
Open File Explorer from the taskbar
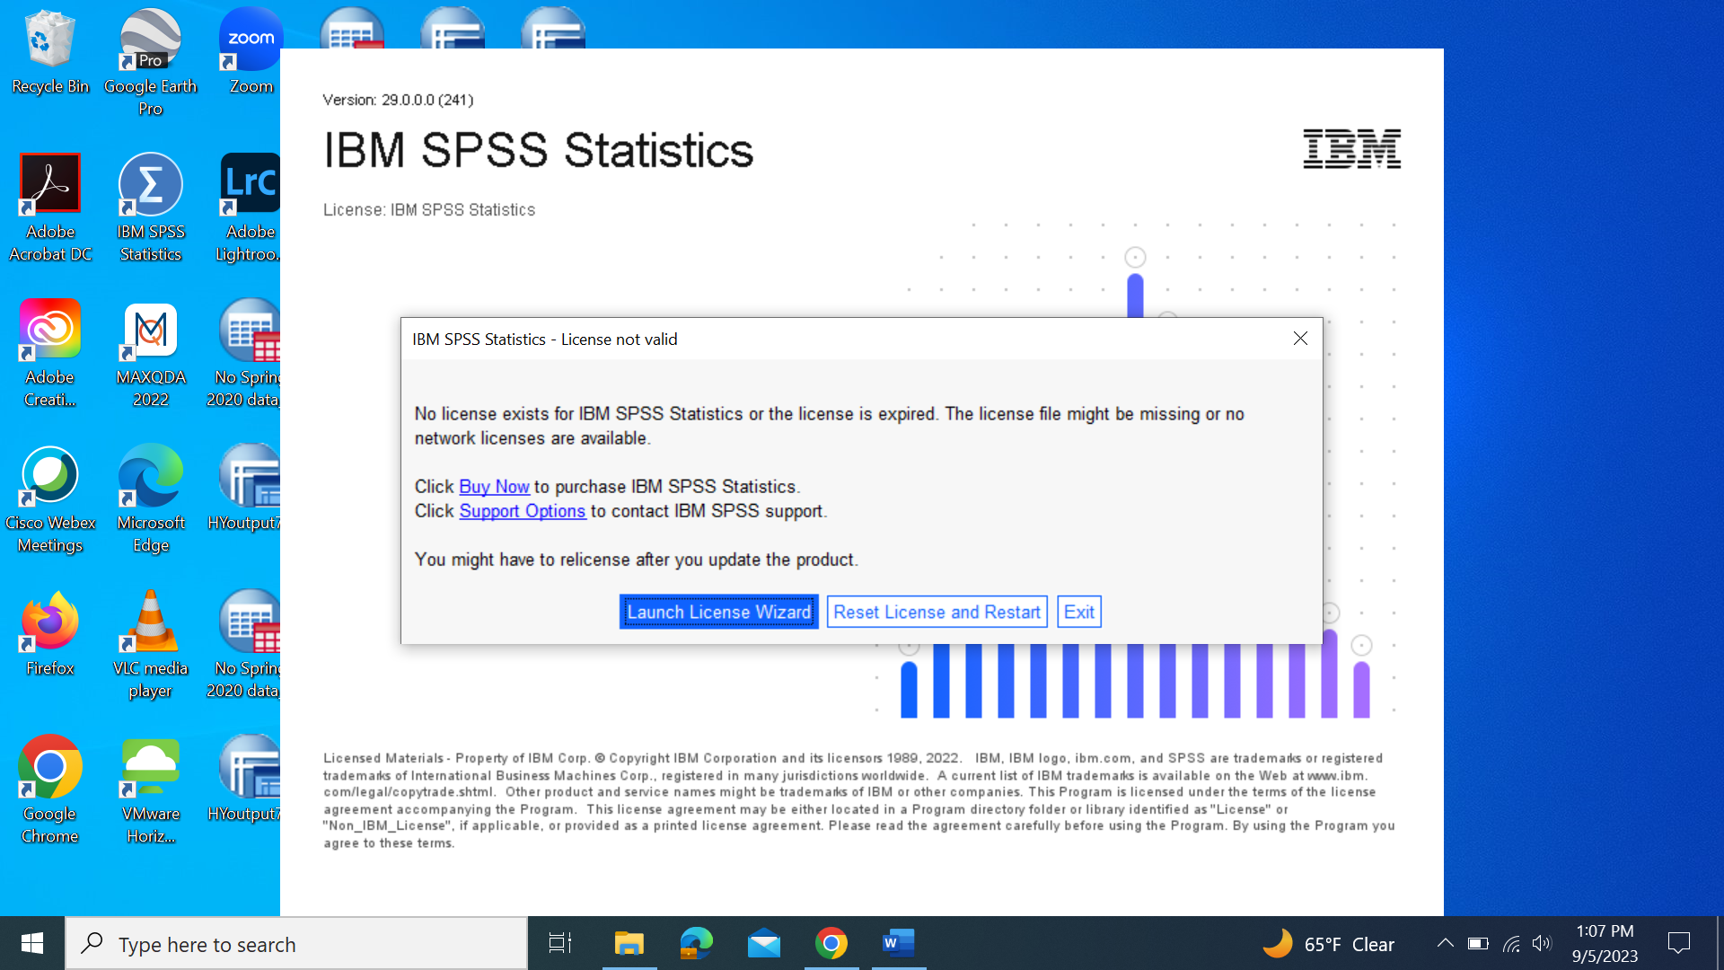pyautogui.click(x=629, y=943)
